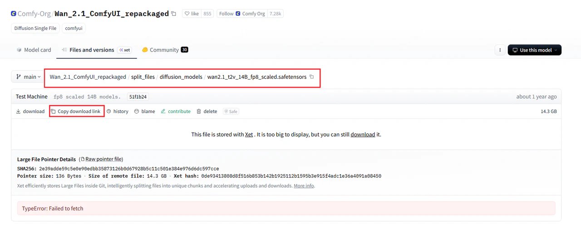
Task: Click contribute
Action: coord(176,111)
